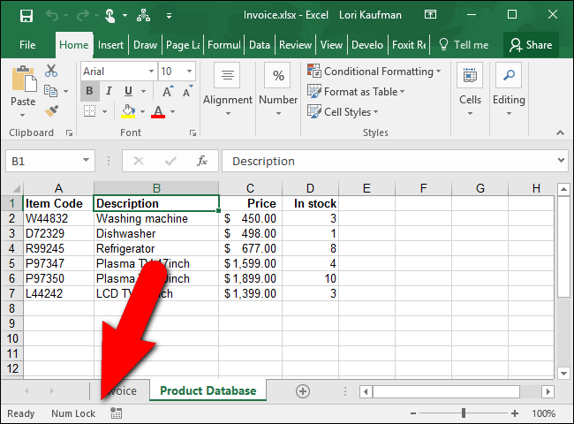Select cell C2 with price 450.00
The height and width of the screenshot is (424, 574).
tap(250, 218)
